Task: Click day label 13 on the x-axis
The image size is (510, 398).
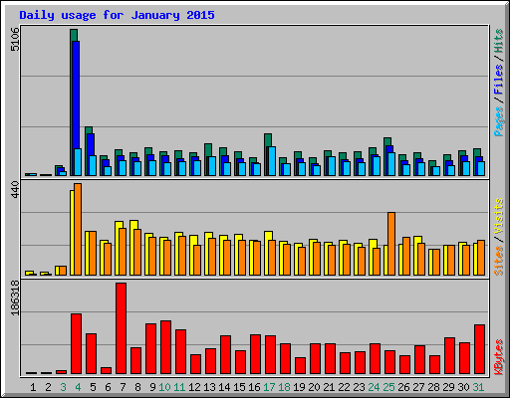Action: click(209, 387)
